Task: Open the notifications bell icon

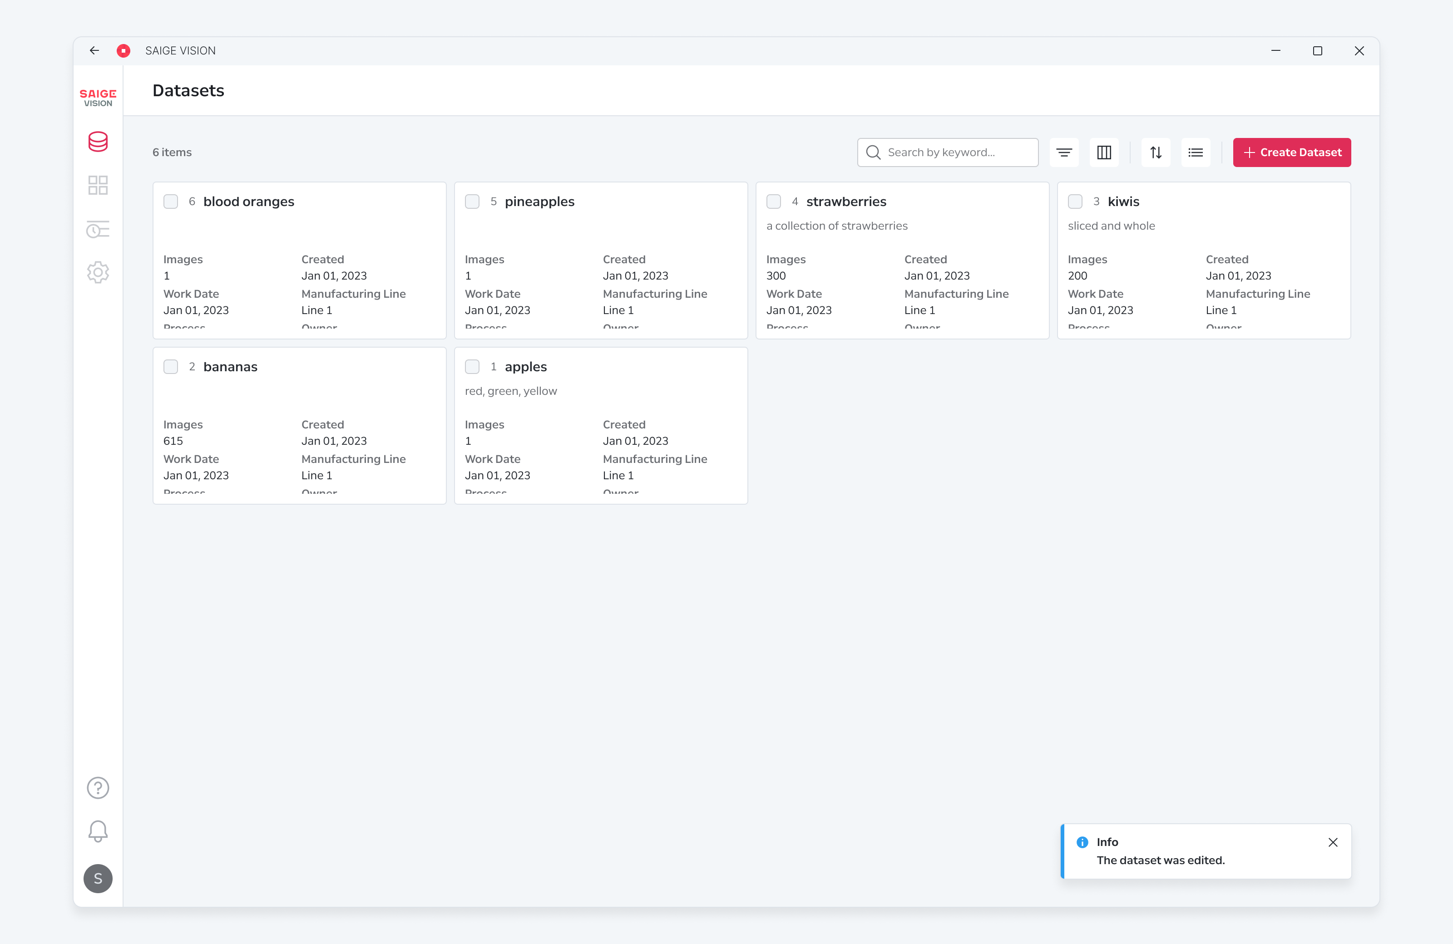Action: pos(98,832)
